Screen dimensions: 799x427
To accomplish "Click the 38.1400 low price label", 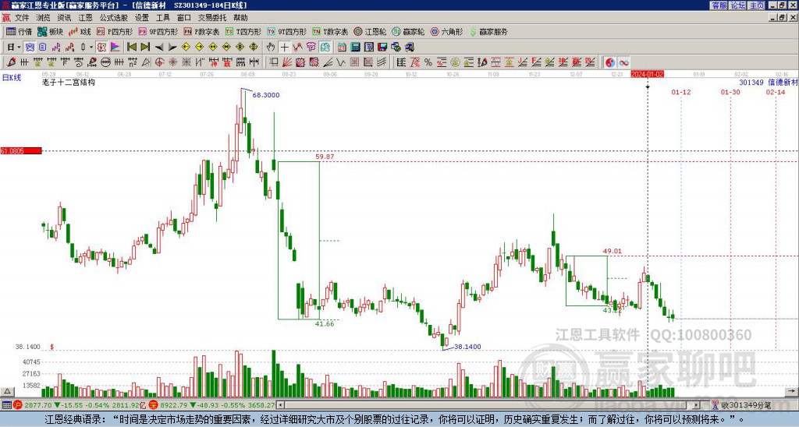I will point(467,347).
